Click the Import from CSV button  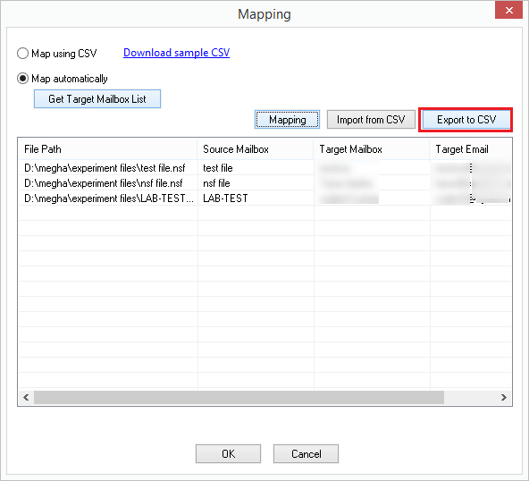pyautogui.click(x=371, y=120)
